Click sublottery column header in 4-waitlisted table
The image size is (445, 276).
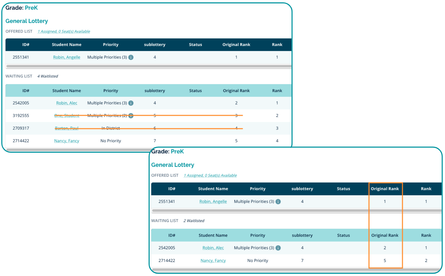pos(155,91)
